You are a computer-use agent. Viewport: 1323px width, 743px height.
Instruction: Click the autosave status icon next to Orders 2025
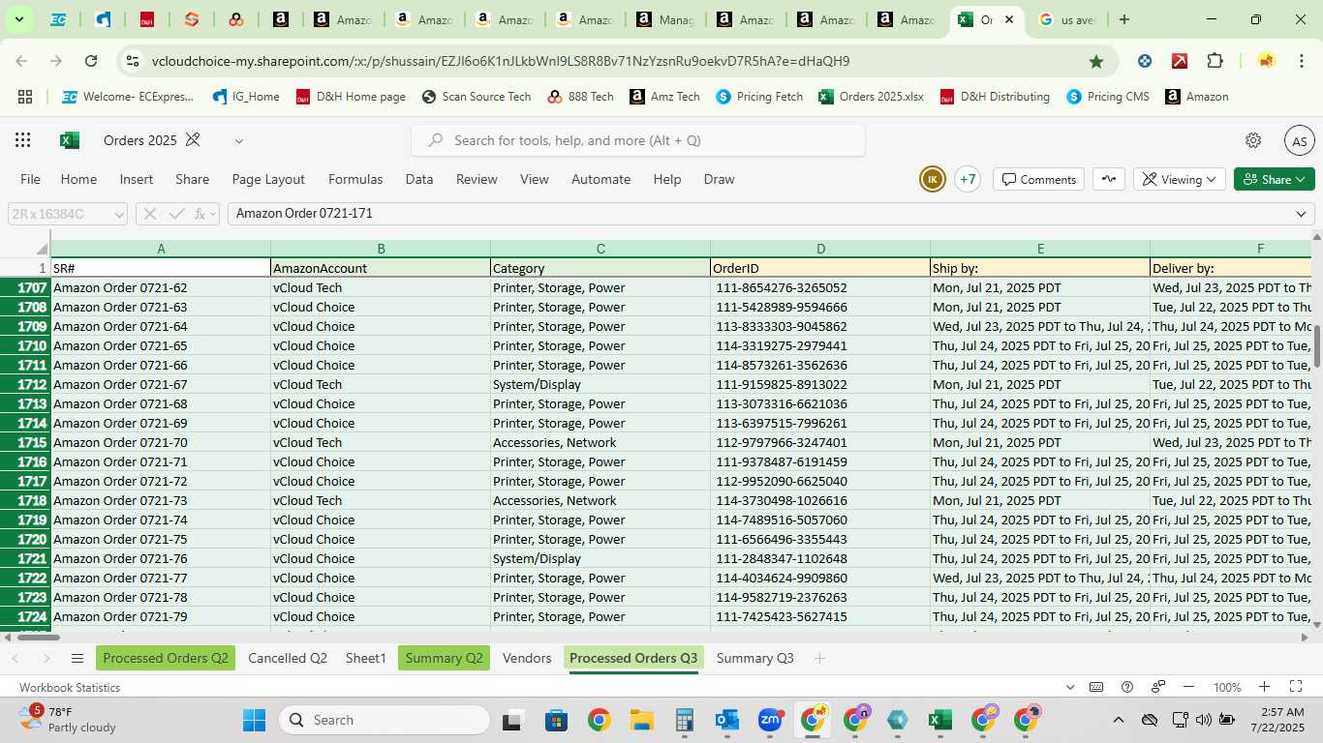(x=193, y=140)
